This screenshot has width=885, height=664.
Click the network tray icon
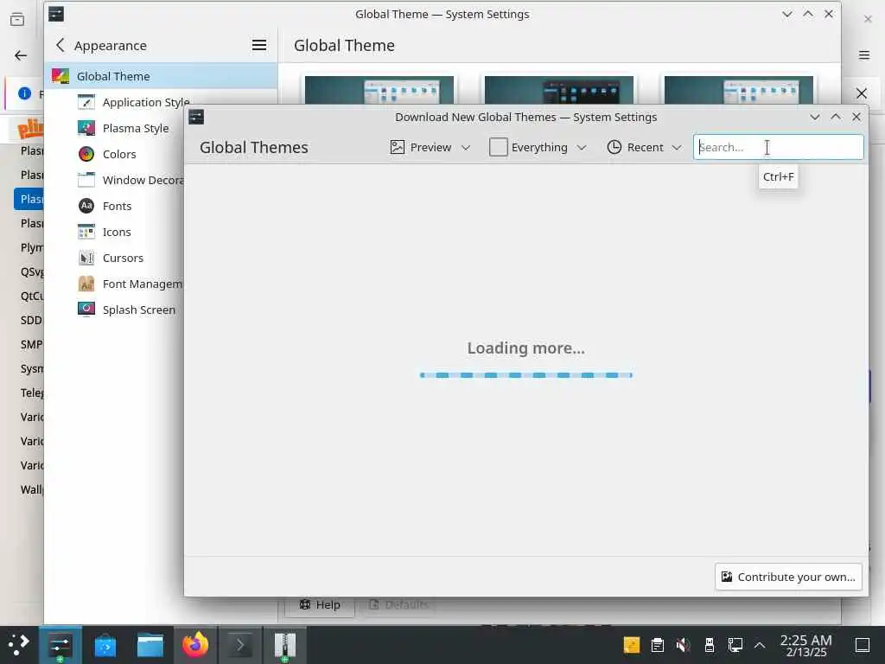click(x=735, y=645)
